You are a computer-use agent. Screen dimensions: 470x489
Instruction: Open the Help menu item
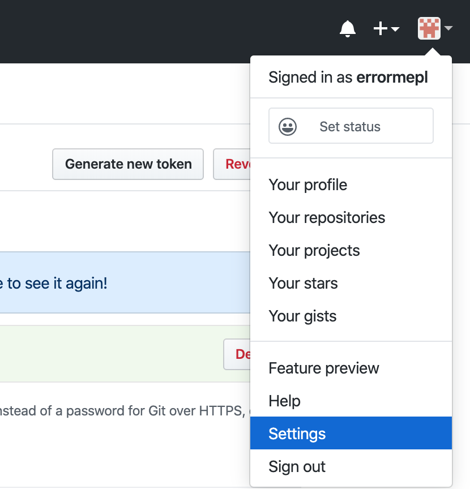(284, 401)
